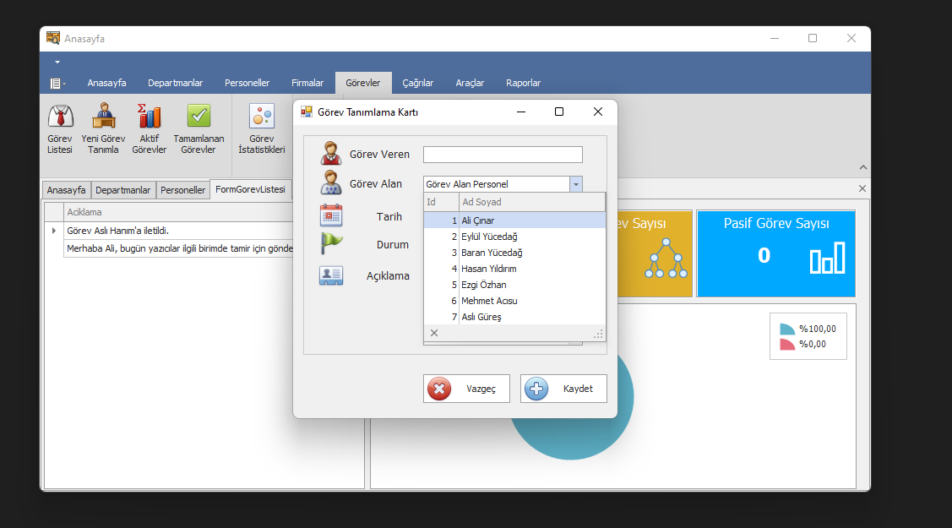Click the Yeni Görev Tanımla icon
952x528 pixels.
[x=103, y=116]
